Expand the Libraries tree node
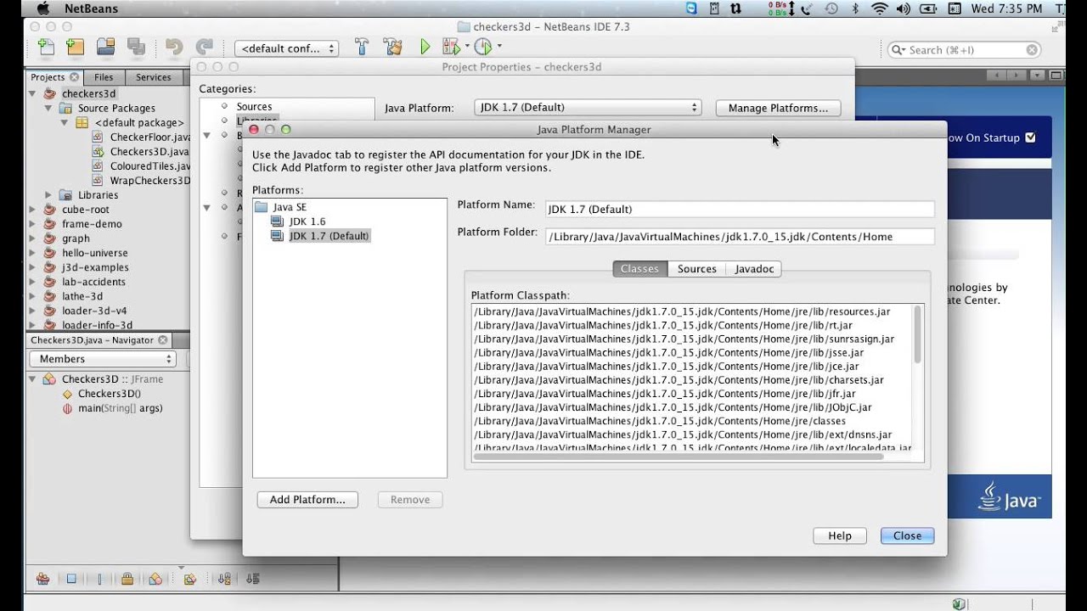This screenshot has height=611, width=1087. tap(48, 195)
